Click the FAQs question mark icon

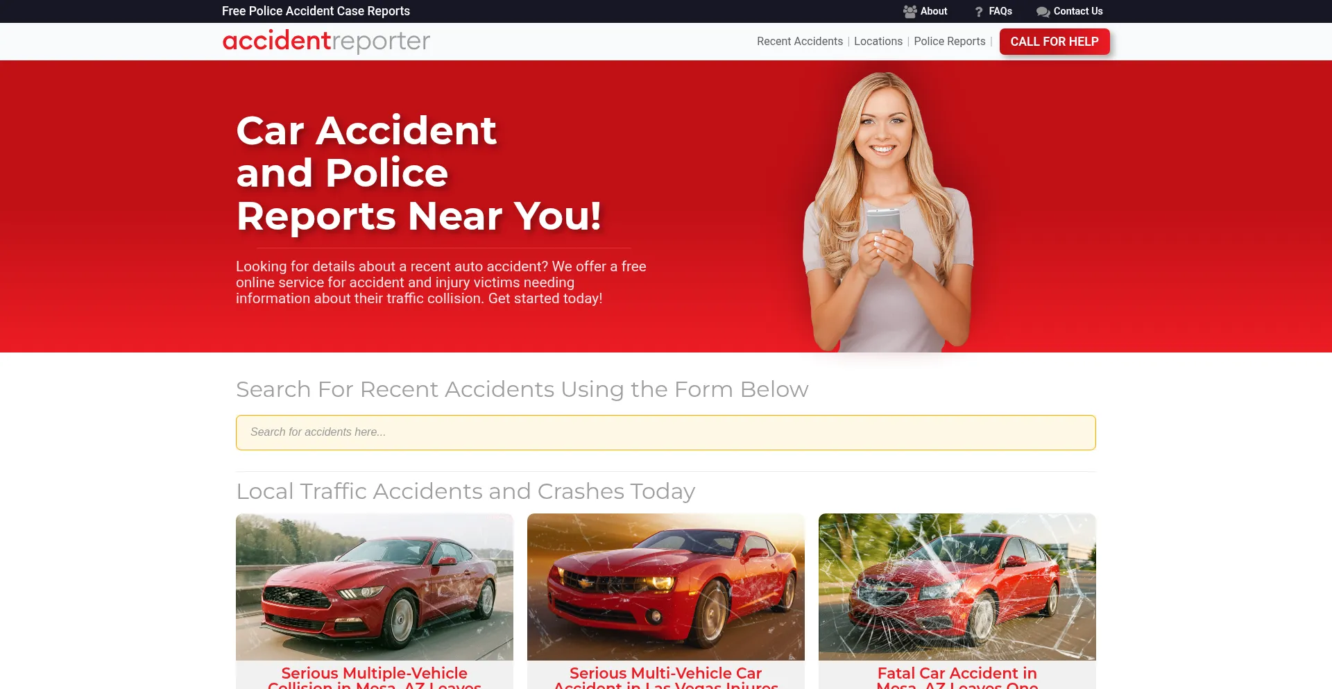979,12
